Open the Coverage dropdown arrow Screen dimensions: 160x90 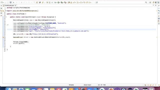(x=63, y=2)
